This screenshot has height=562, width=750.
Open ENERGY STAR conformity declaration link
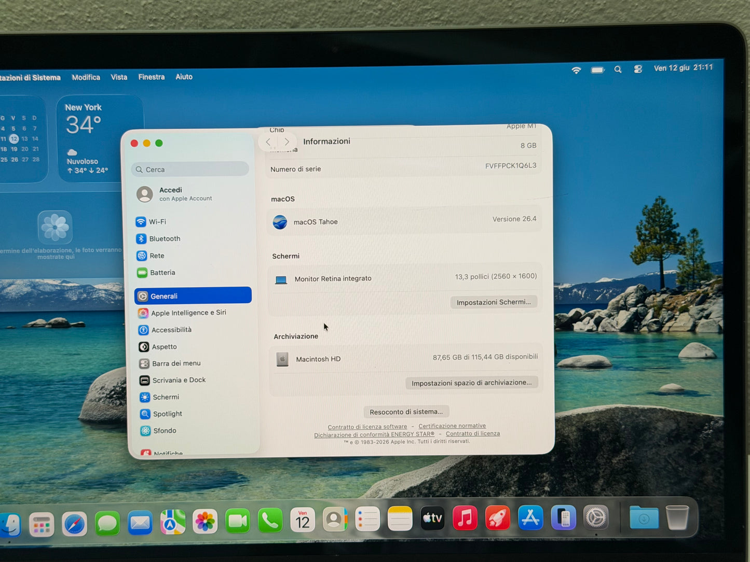pos(374,434)
